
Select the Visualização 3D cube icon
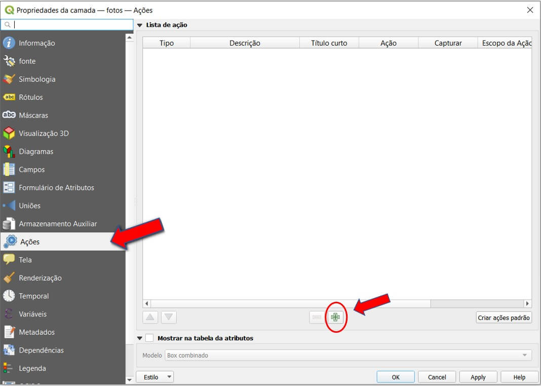point(9,133)
